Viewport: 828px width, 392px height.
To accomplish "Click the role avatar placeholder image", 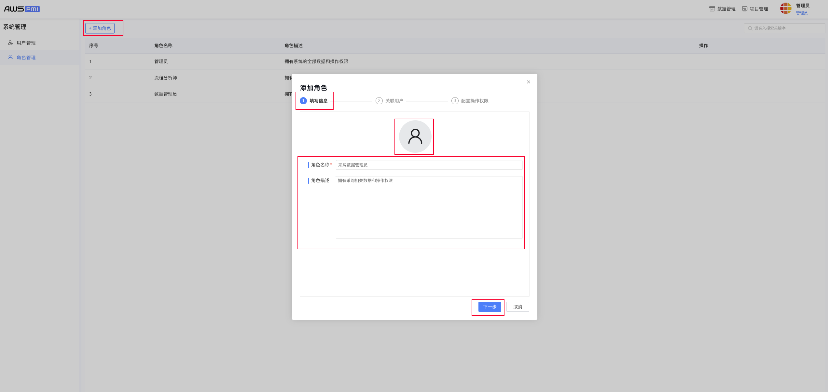I will tap(415, 137).
